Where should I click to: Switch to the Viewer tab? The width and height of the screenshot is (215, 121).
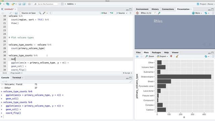point(175,52)
